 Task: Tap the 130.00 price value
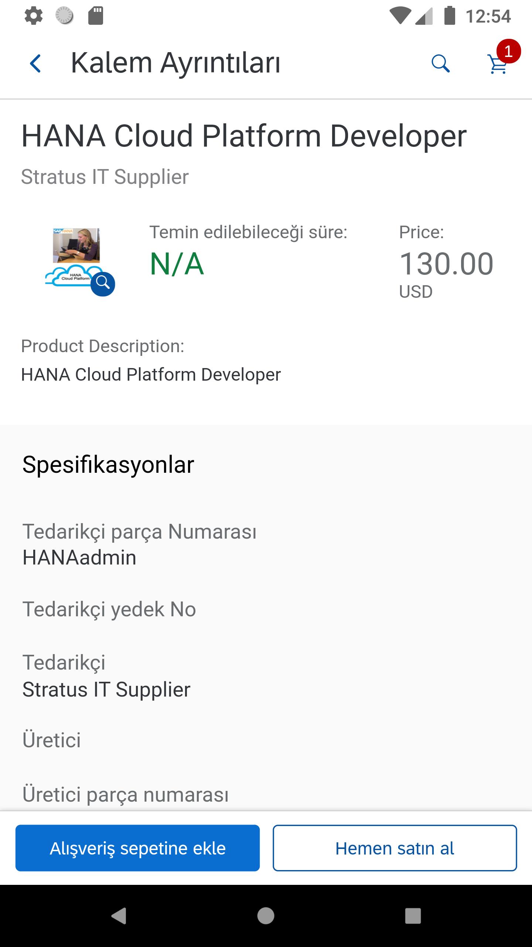coord(446,264)
